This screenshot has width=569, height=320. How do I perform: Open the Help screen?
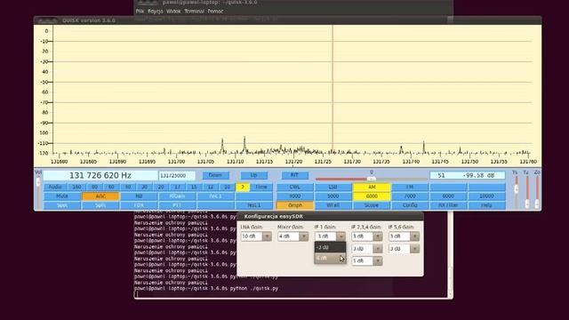tap(486, 205)
